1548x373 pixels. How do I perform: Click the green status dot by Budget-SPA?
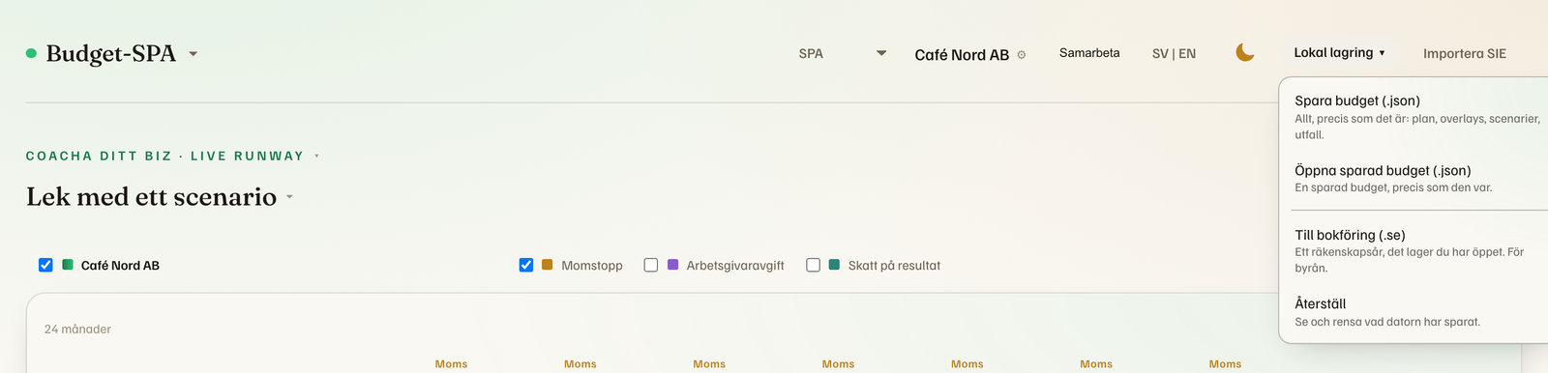[x=31, y=53]
